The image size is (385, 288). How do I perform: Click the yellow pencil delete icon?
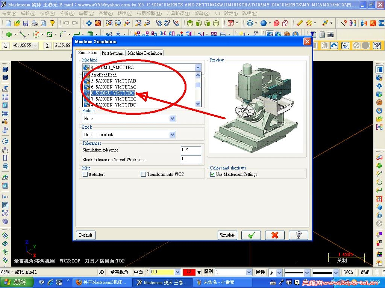pyautogui.click(x=299, y=23)
